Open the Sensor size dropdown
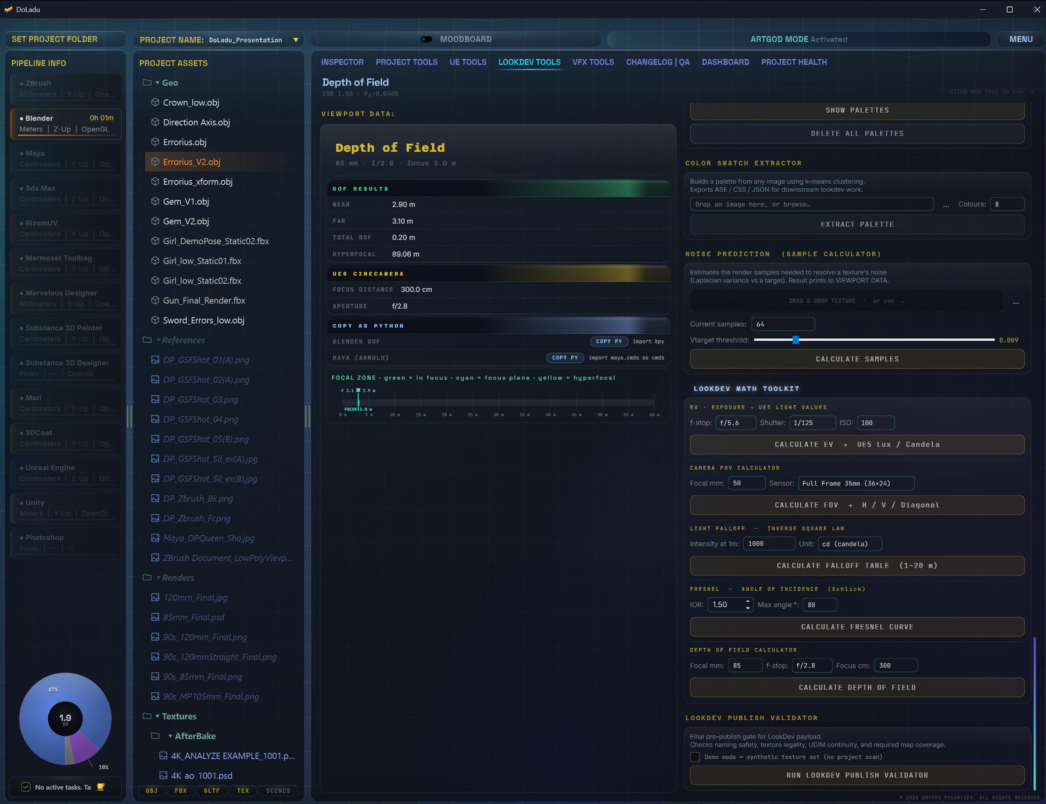Viewport: 1046px width, 804px height. [x=856, y=484]
